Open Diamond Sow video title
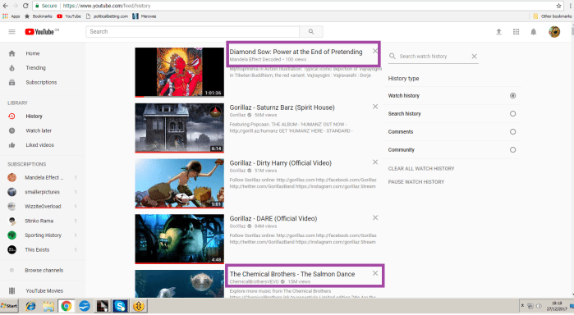The height and width of the screenshot is (315, 574). (x=296, y=52)
